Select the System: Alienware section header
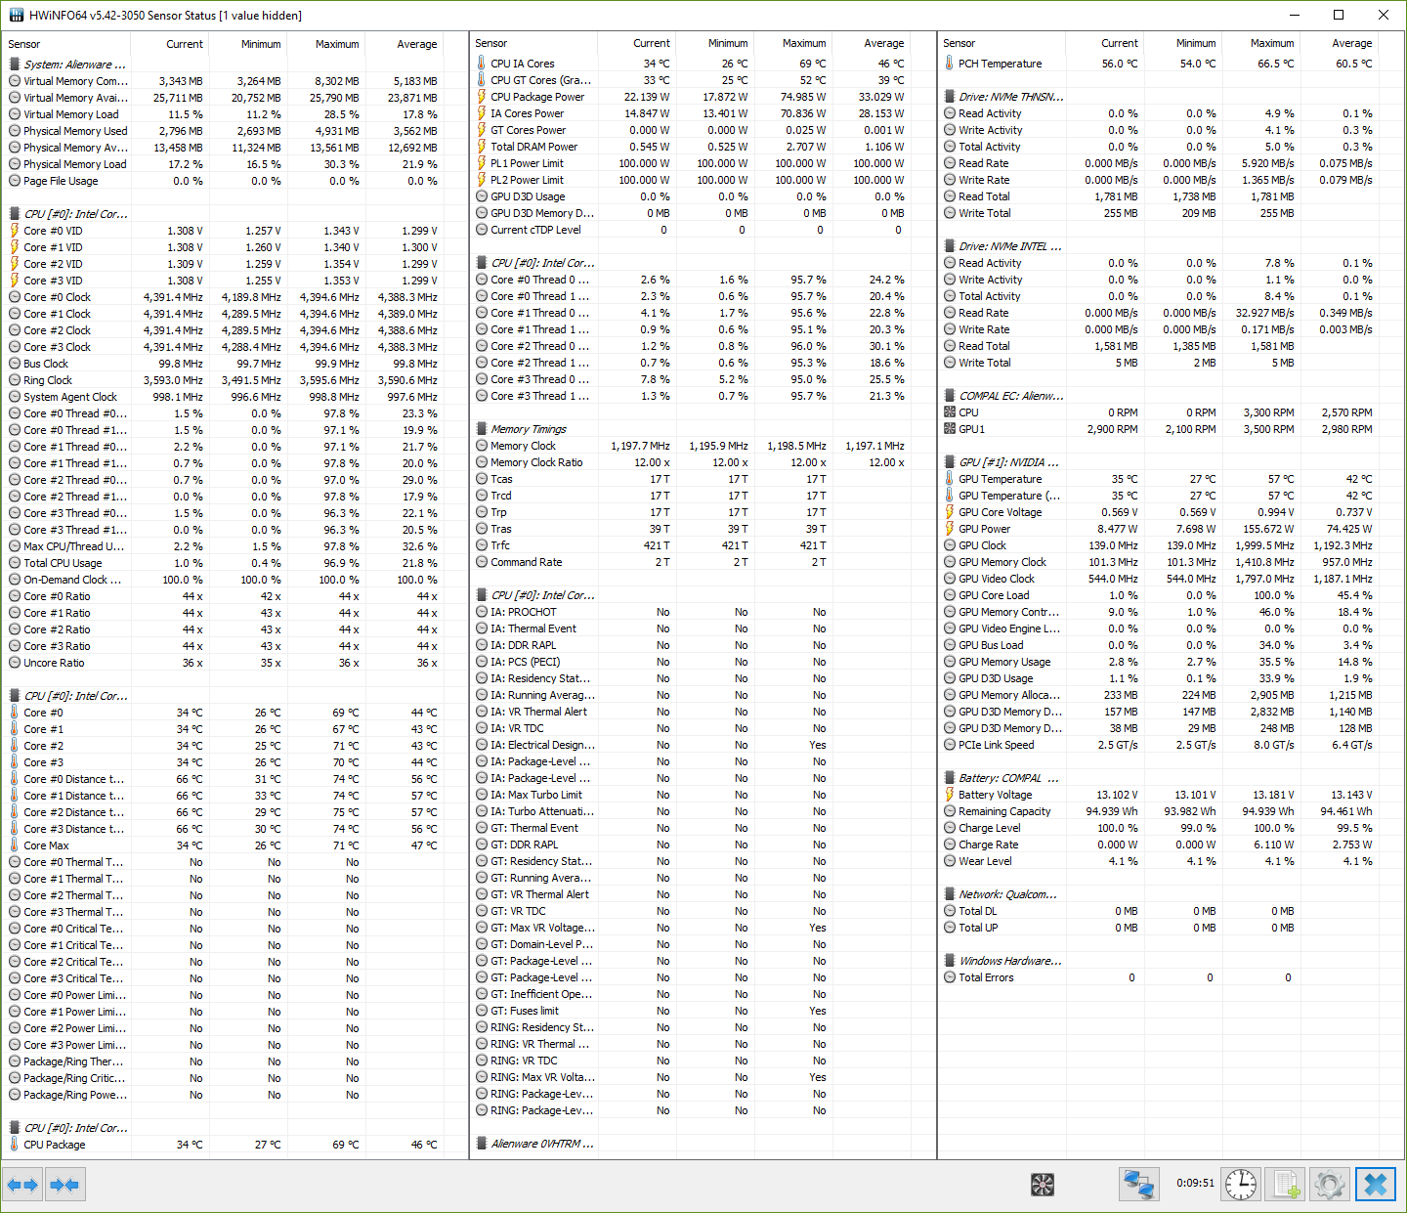 [x=74, y=65]
